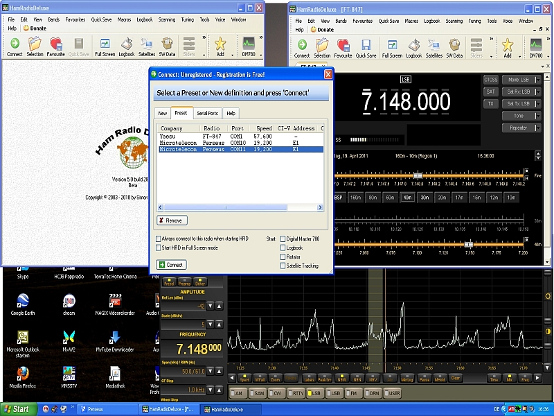Click Full Screen icon in left HamRadioDeluxe window

[105, 47]
